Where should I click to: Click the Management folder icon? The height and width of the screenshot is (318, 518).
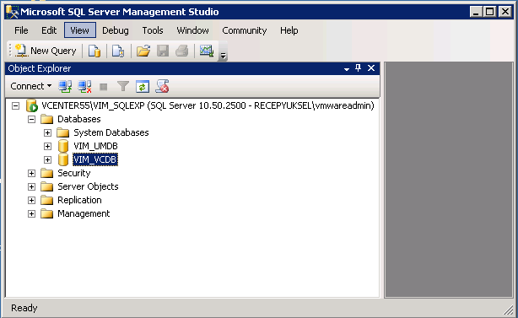click(x=47, y=214)
